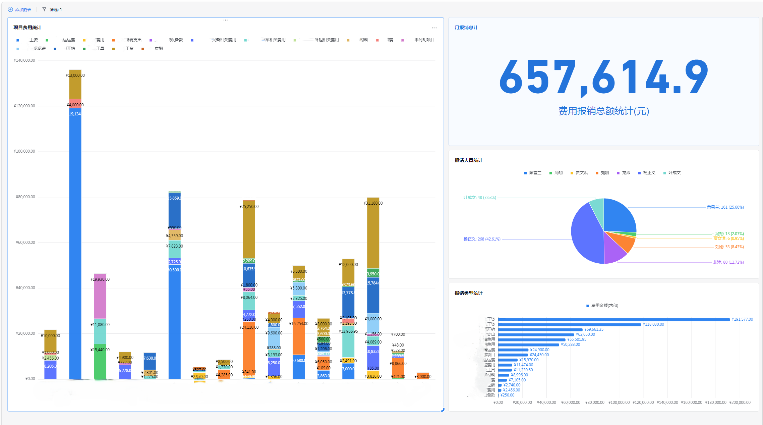Click the 657,614.9 total number card
This screenshot has width=763, height=425.
(603, 78)
